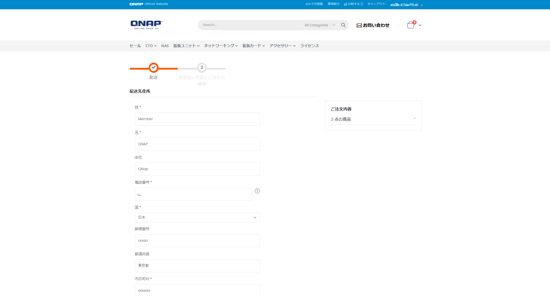
Task: Click the お問い合わせ contact link
Action: pos(376,25)
